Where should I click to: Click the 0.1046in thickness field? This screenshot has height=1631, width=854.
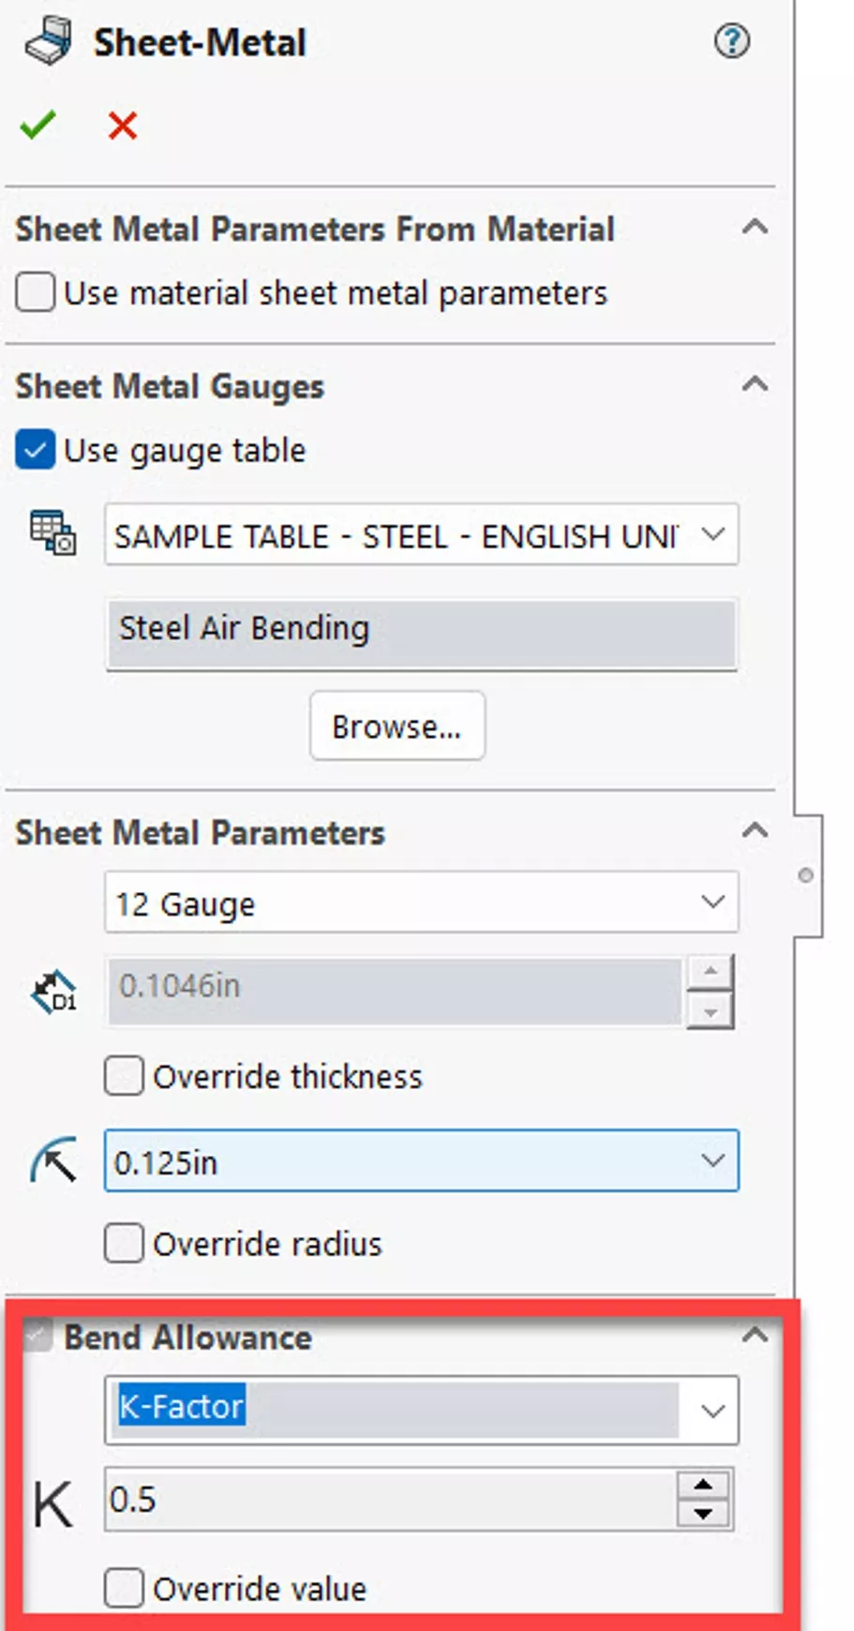(x=396, y=990)
